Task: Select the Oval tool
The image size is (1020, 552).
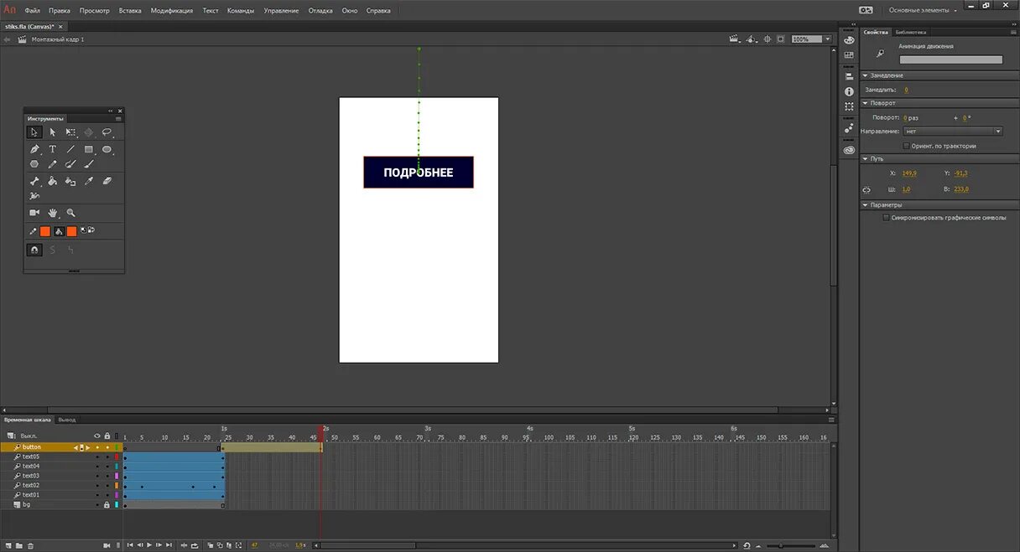Action: (107, 149)
